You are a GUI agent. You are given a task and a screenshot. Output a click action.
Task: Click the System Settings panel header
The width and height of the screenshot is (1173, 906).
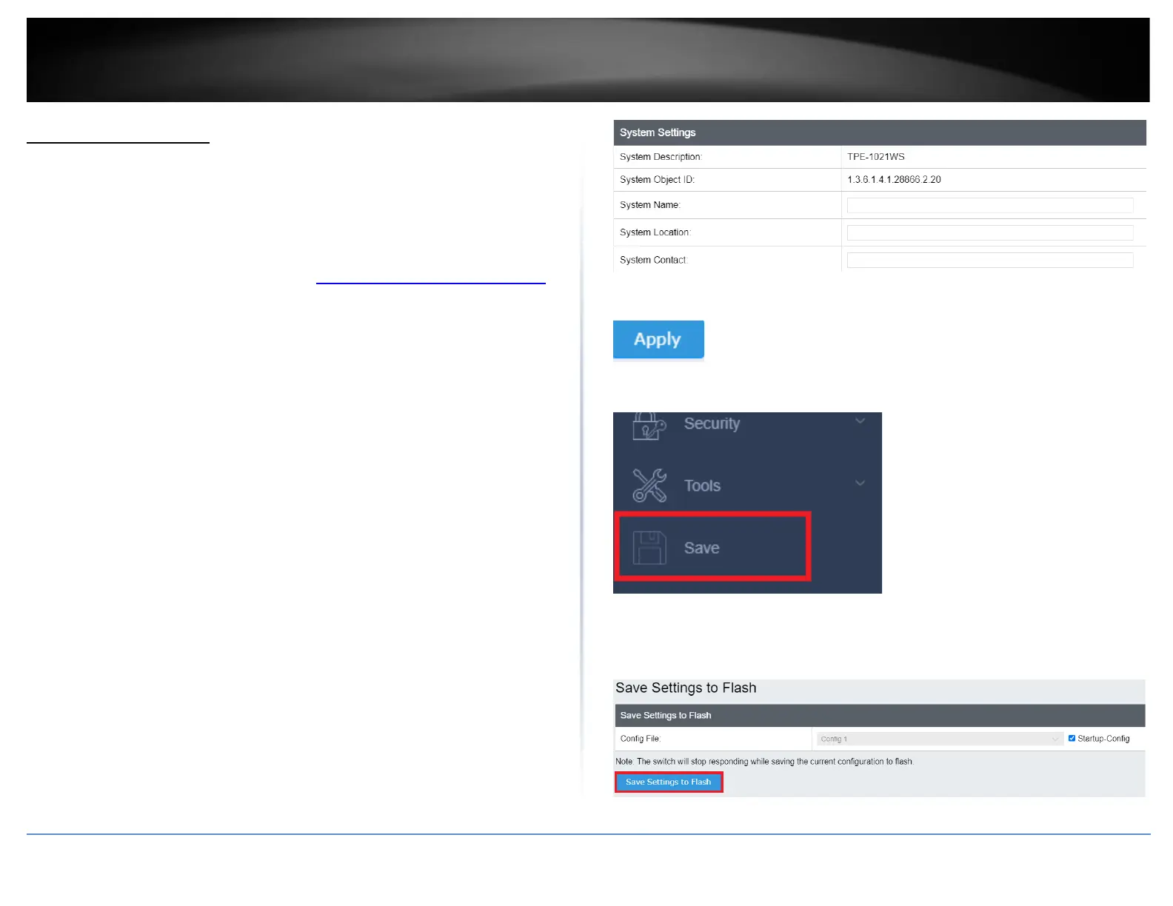(x=880, y=132)
